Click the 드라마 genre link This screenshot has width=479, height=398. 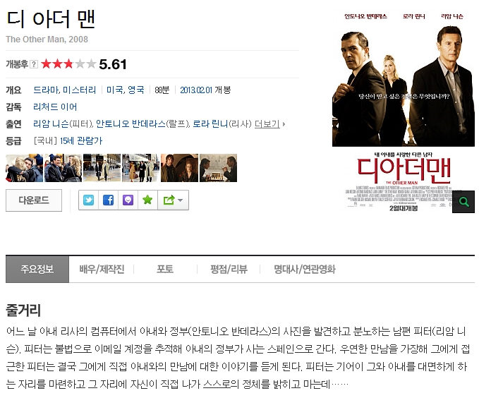46,90
